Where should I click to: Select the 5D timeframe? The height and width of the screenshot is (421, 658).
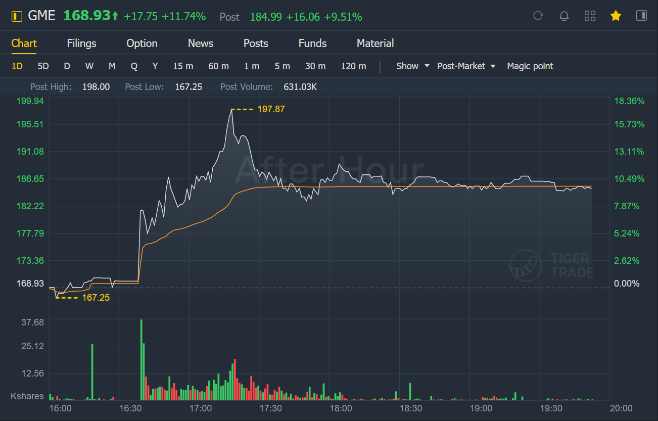(43, 66)
